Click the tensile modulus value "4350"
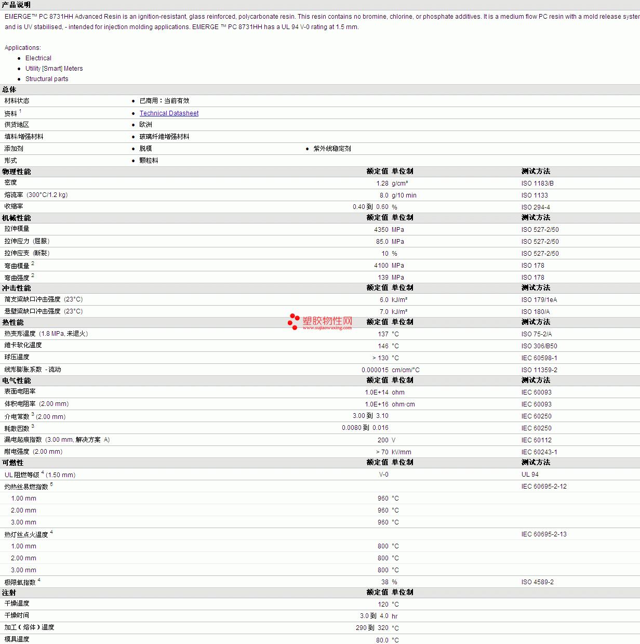The width and height of the screenshot is (640, 644). click(x=381, y=230)
